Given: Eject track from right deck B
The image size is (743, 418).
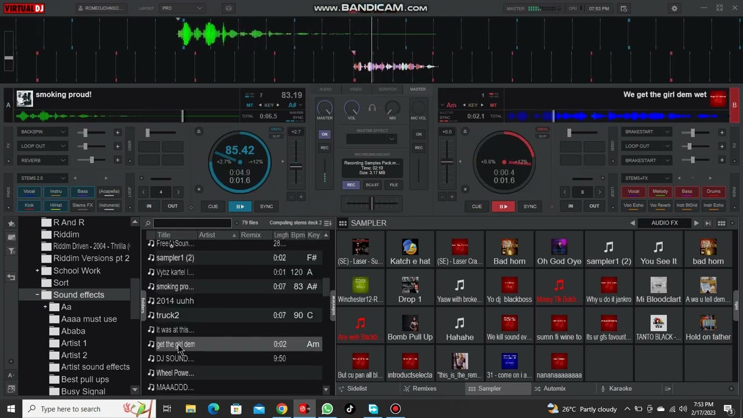Looking at the screenshot, I should pyautogui.click(x=464, y=131).
